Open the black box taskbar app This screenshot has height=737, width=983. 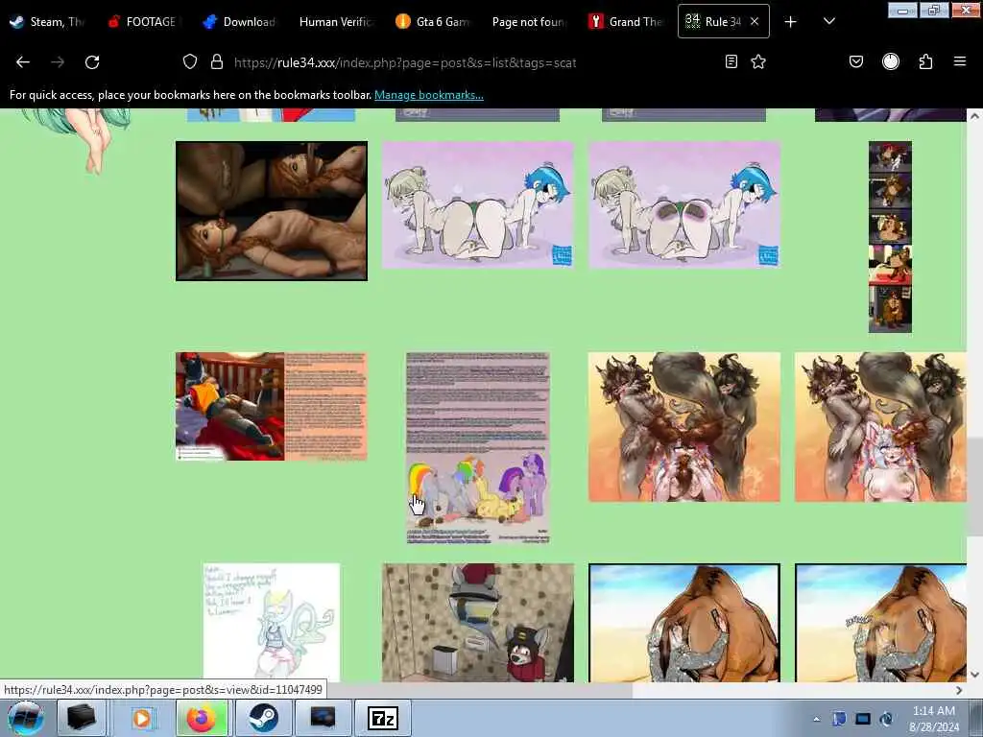[x=82, y=718]
